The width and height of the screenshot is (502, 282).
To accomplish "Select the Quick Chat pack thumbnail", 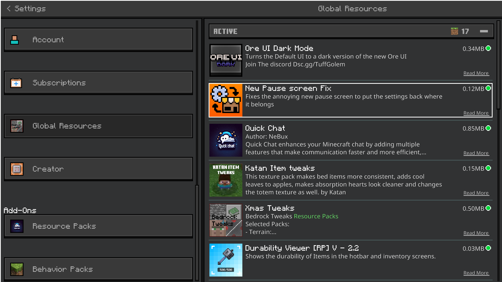I will tap(226, 140).
